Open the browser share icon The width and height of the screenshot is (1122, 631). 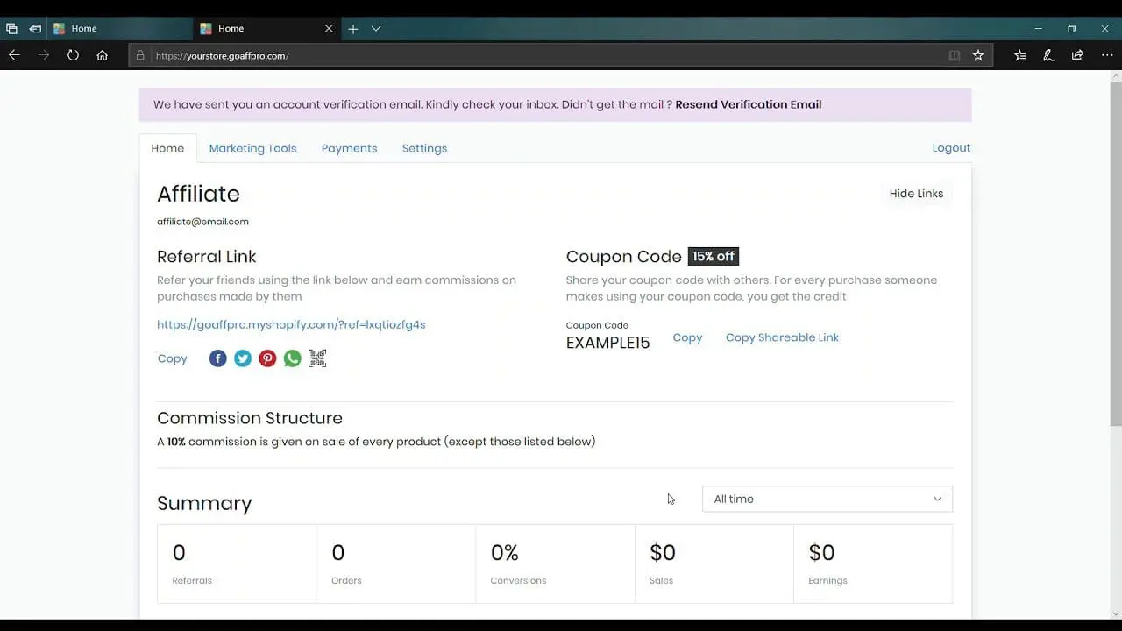tap(1077, 55)
